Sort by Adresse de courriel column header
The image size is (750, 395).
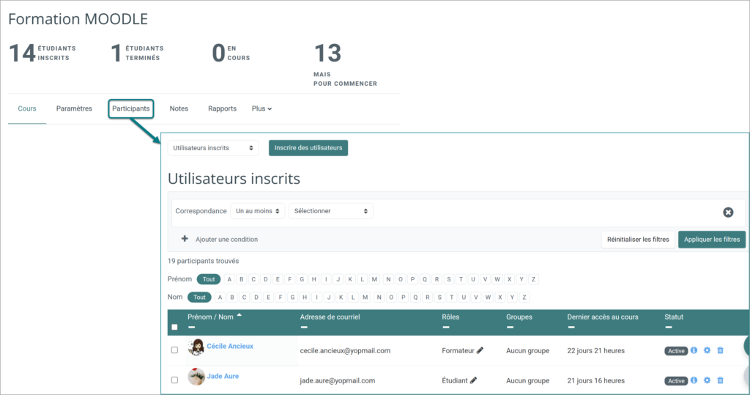pos(330,317)
